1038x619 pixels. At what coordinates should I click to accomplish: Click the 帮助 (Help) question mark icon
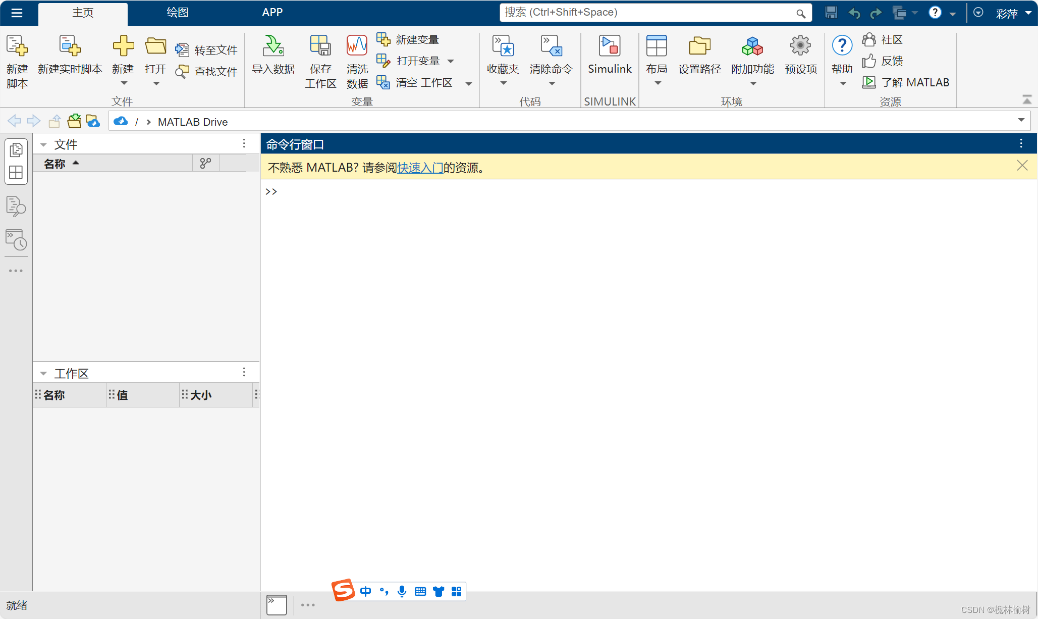842,45
